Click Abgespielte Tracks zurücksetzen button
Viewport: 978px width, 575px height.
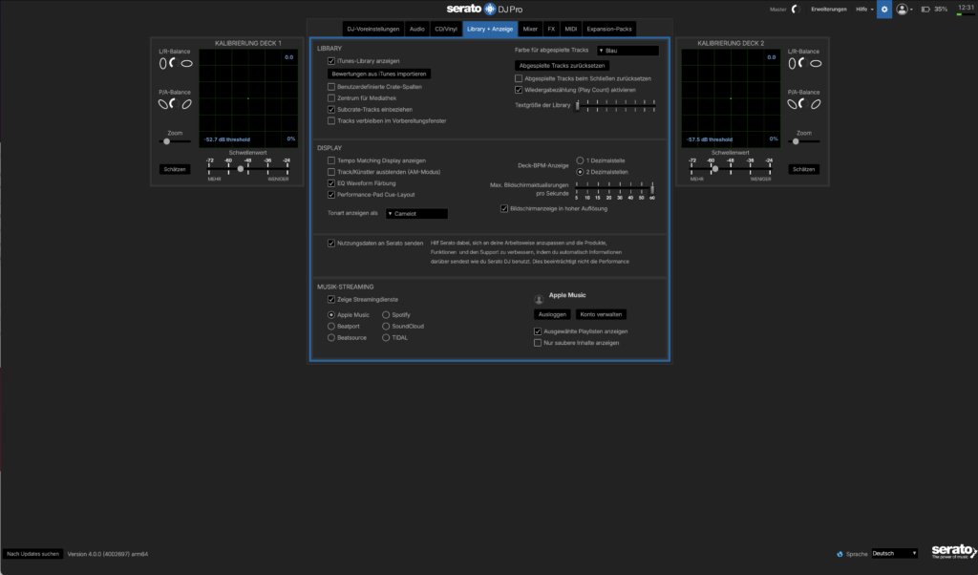[x=562, y=65]
